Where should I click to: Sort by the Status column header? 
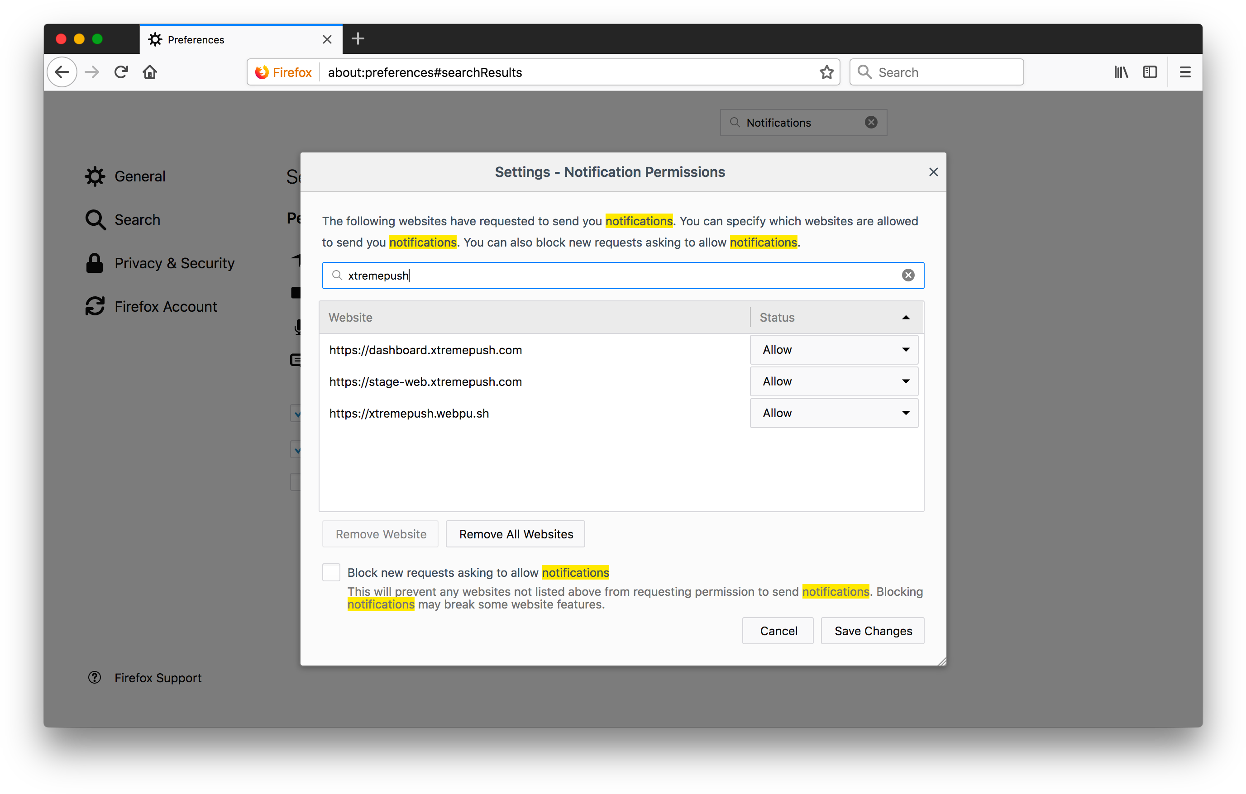click(836, 317)
